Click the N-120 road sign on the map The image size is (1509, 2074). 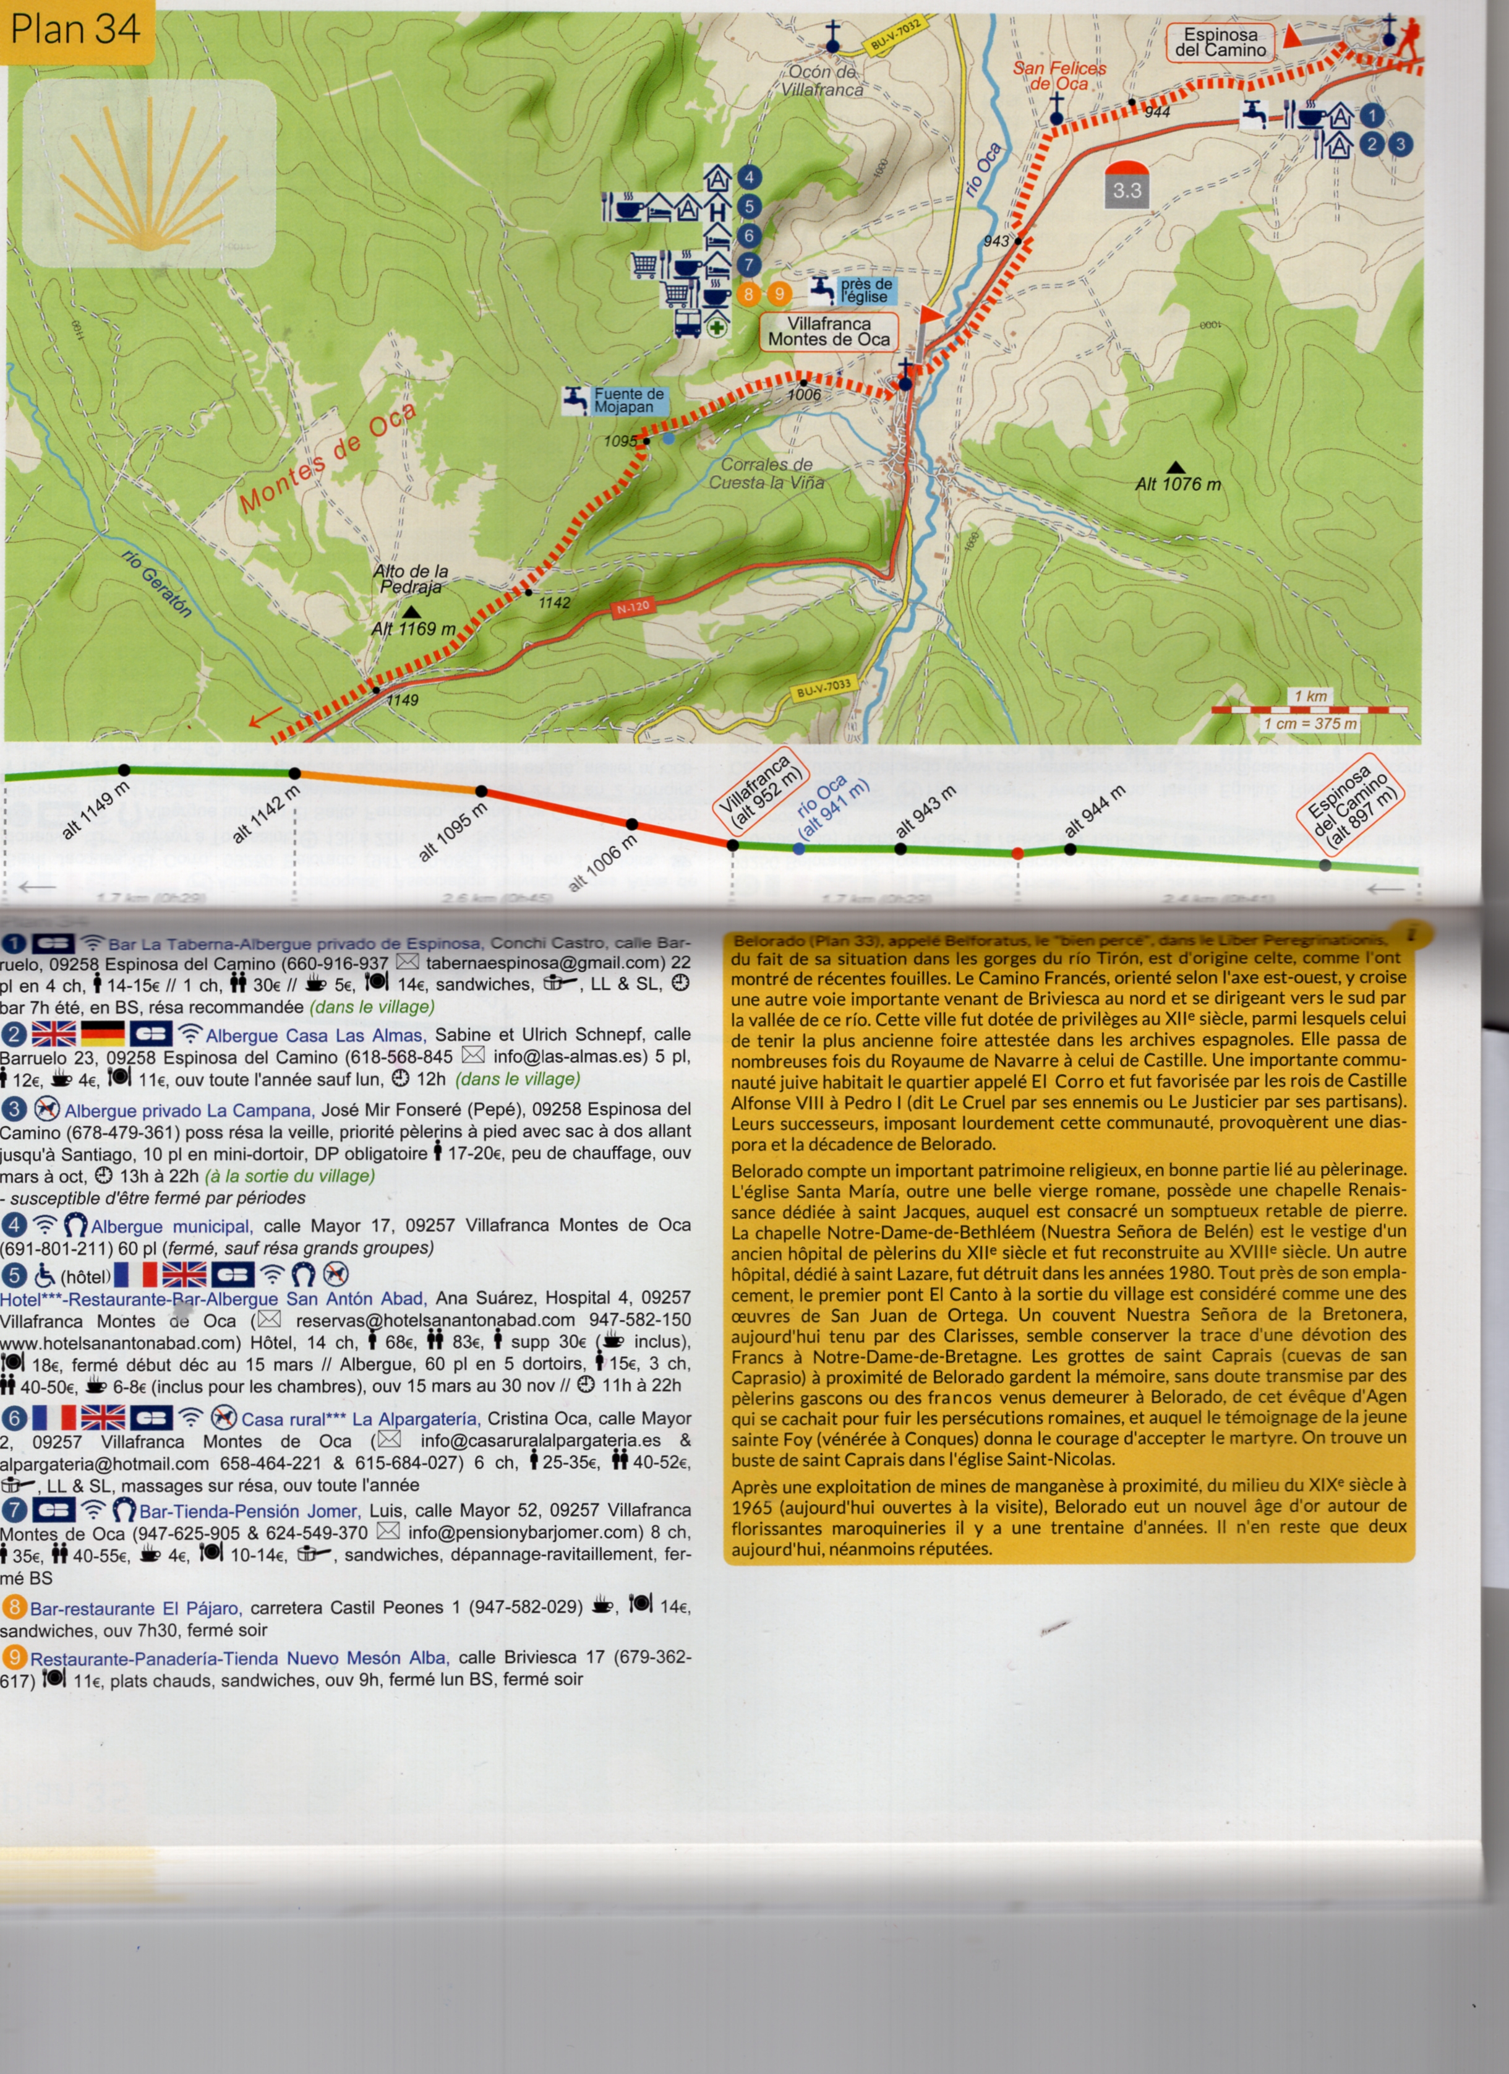pyautogui.click(x=633, y=607)
